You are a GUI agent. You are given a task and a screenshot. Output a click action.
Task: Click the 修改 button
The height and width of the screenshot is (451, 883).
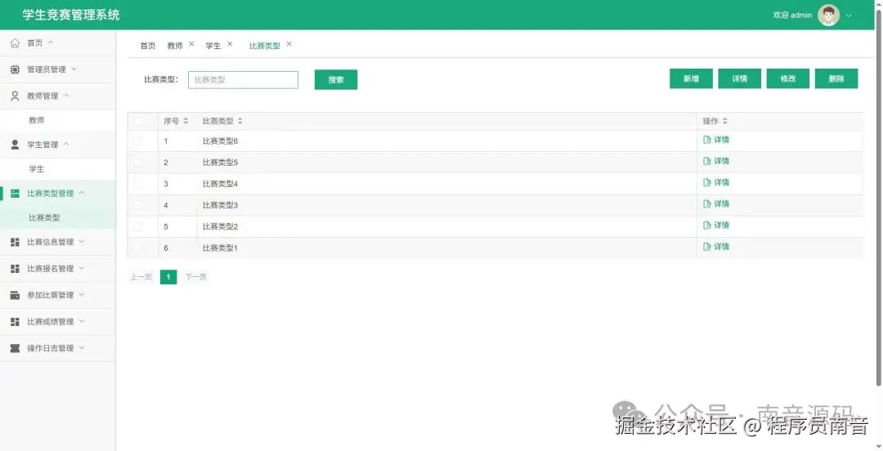point(788,78)
